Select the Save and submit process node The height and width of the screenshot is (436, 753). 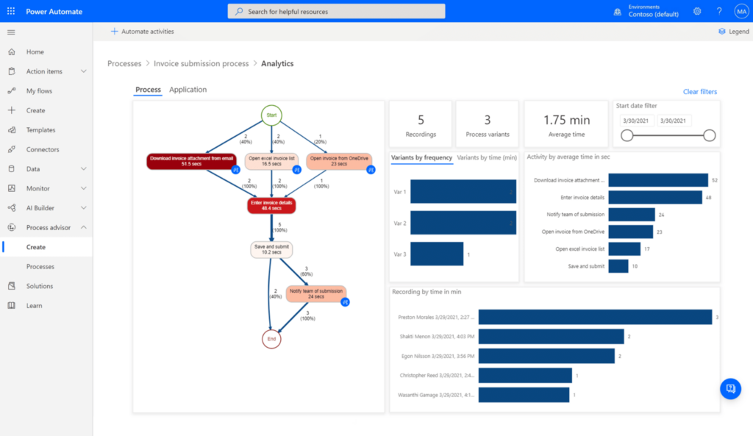271,249
